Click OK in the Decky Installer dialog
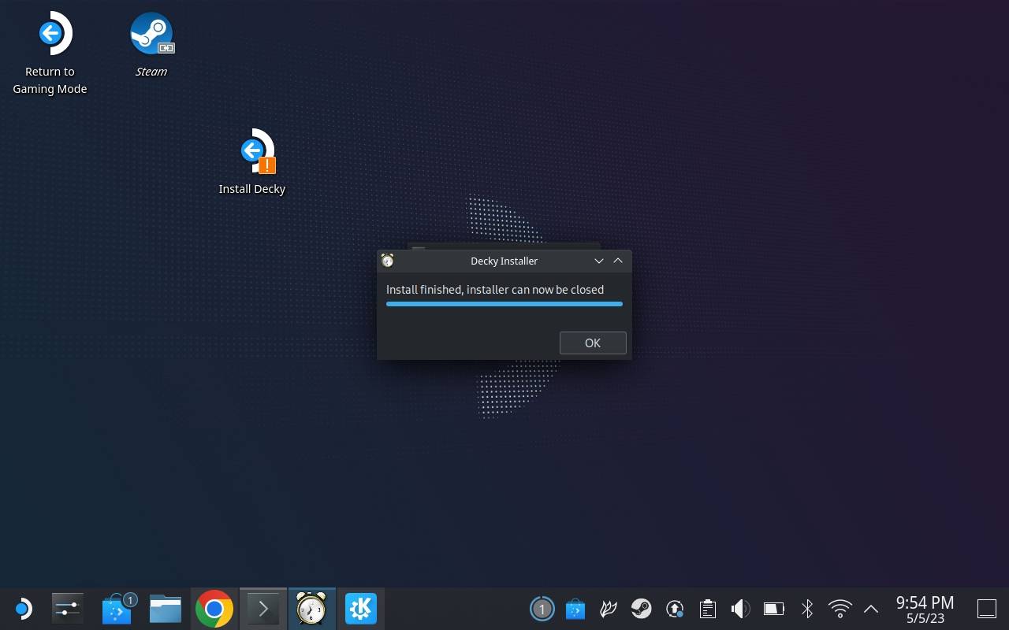The image size is (1009, 630). [x=593, y=343]
